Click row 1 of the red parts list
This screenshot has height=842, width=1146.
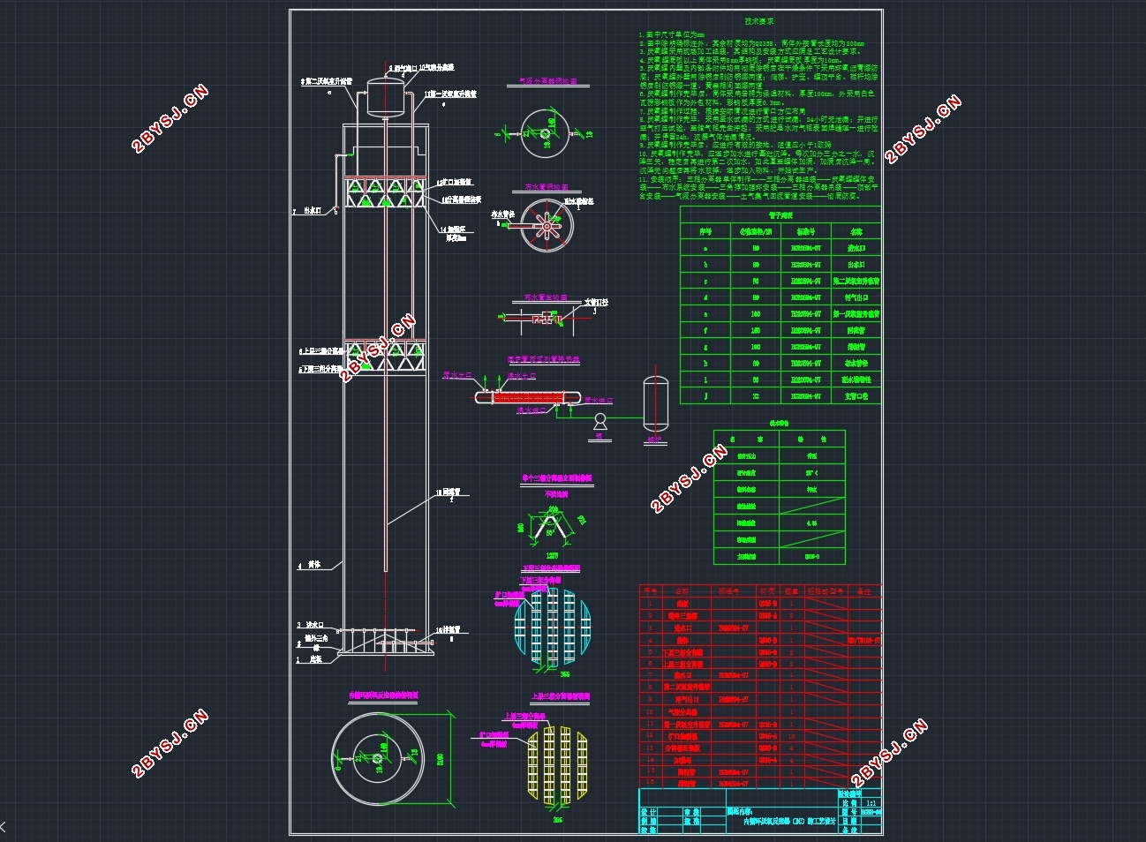(x=760, y=604)
